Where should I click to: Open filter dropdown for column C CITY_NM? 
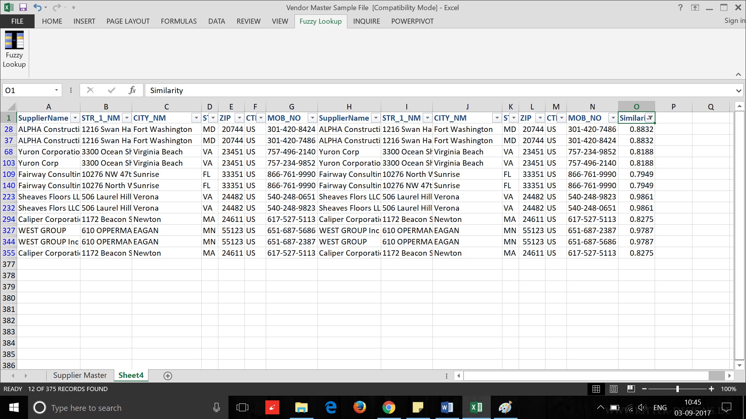coord(196,118)
